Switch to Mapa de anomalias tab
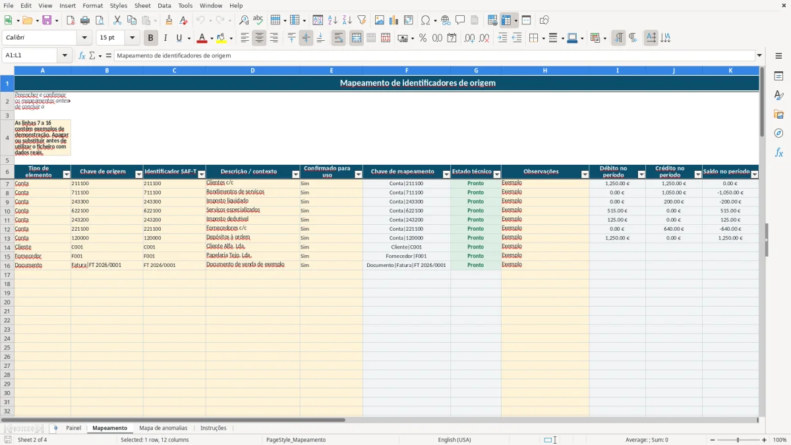The image size is (791, 445). 163,428
